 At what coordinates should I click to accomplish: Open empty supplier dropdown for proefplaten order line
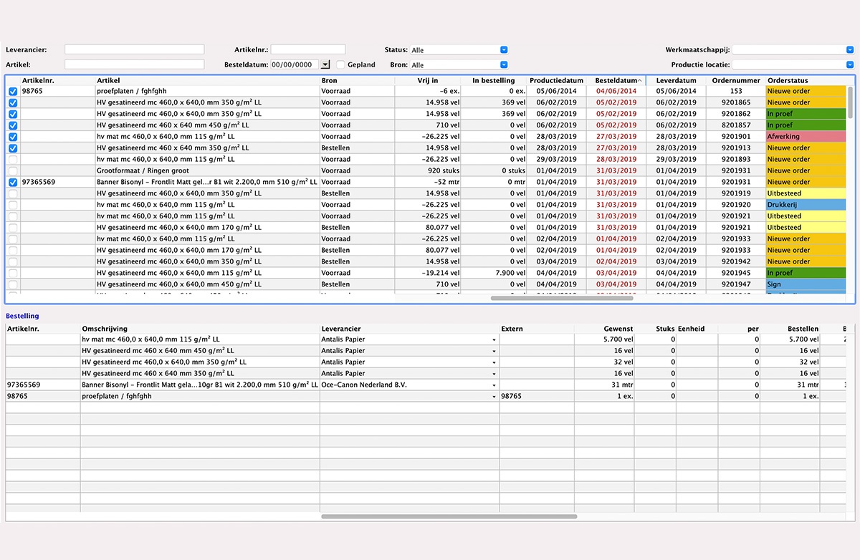494,396
